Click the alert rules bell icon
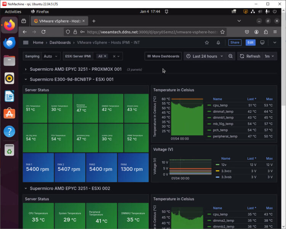 tap(218, 42)
